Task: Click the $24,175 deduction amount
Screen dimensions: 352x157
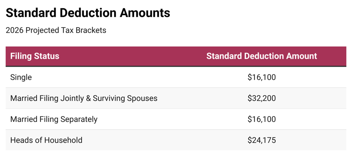Action: pyautogui.click(x=261, y=140)
